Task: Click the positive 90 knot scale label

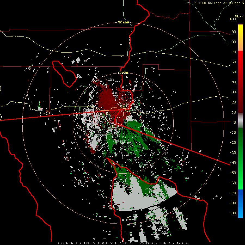Action: [x=234, y=32]
